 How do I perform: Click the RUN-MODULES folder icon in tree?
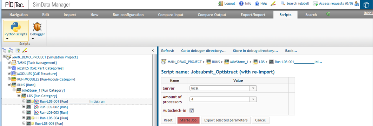[x=14, y=79]
